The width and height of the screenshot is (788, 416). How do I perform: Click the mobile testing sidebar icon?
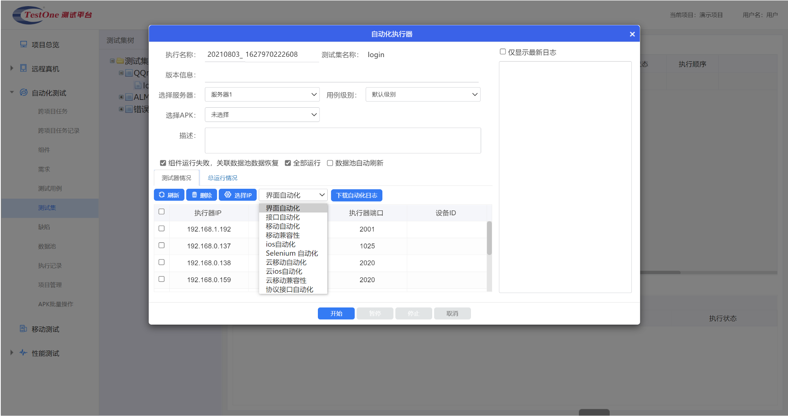[x=24, y=329]
